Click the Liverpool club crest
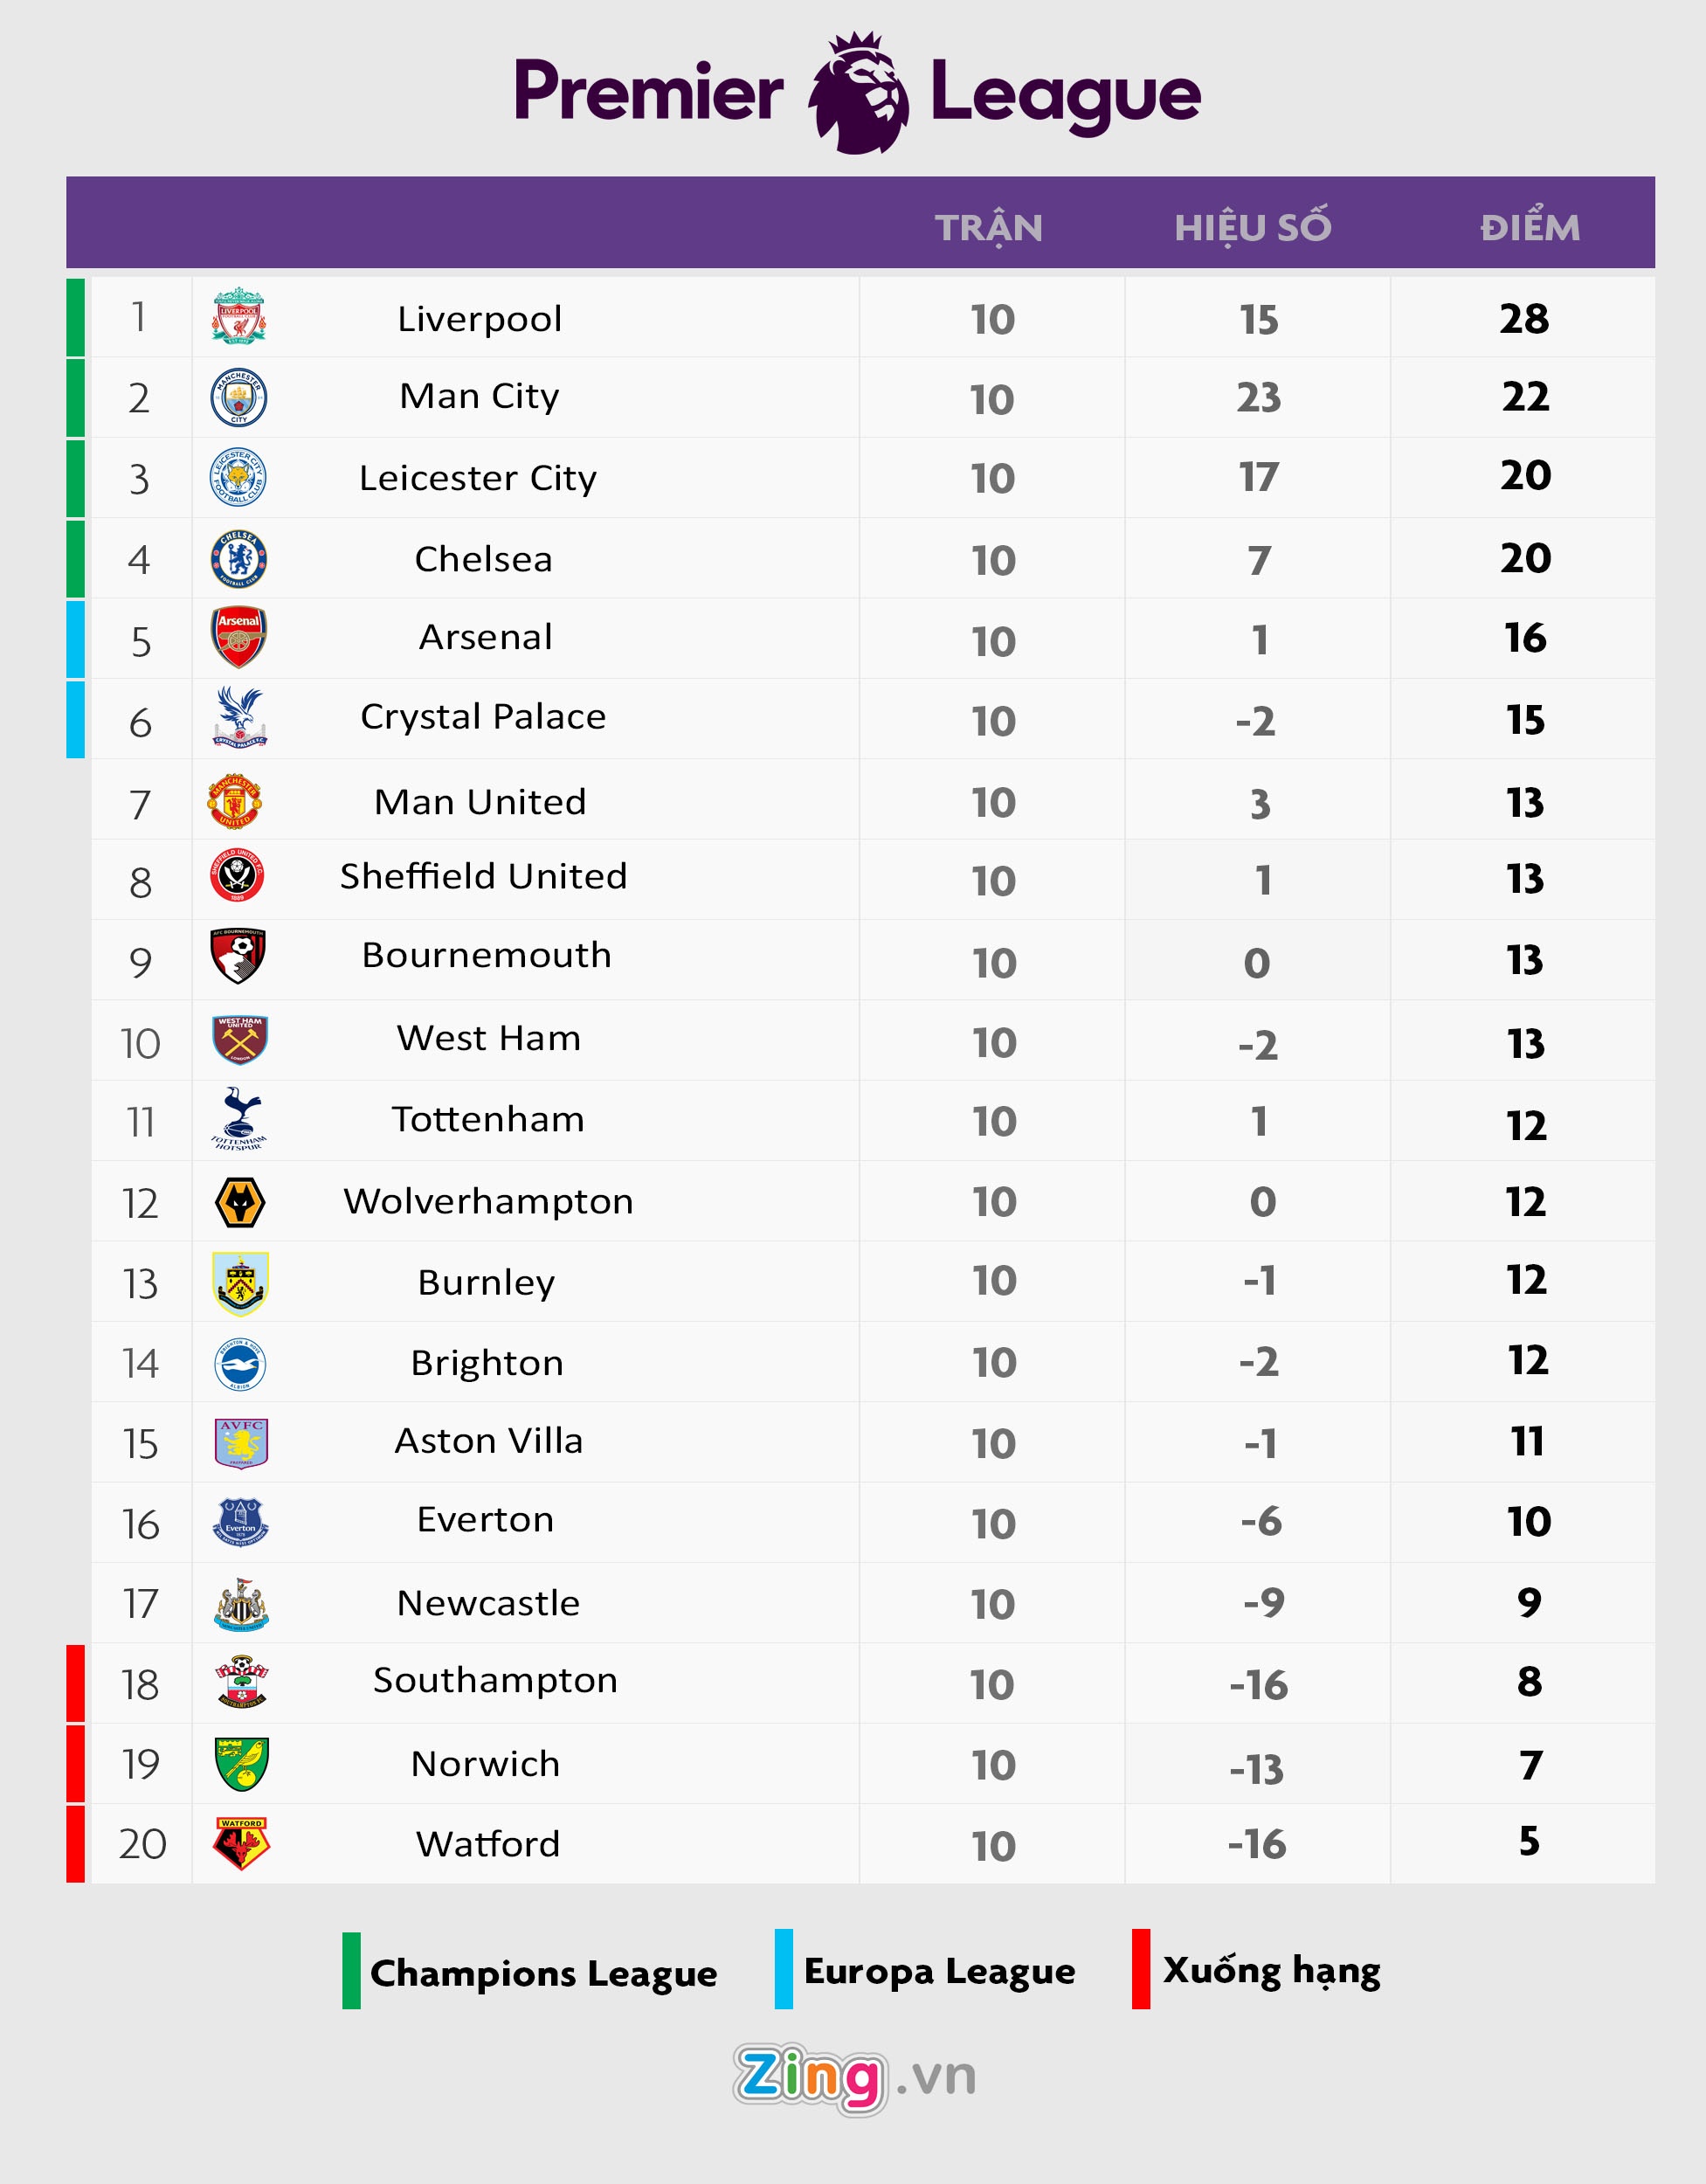The image size is (1706, 2184). tap(238, 316)
